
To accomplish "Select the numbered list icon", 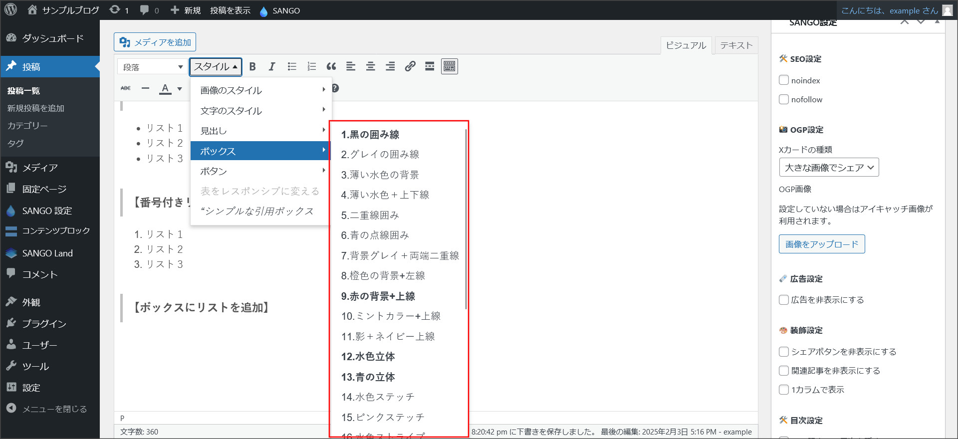I will pos(312,66).
